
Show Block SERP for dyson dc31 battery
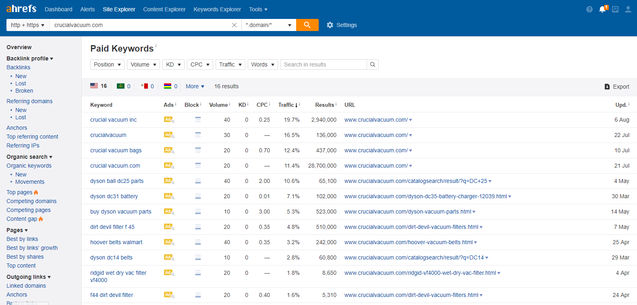pyautogui.click(x=198, y=196)
